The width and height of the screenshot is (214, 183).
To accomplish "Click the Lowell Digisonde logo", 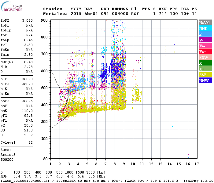I will [x=12, y=6].
